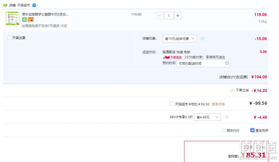Increase quantity with the plus button
This screenshot has height=162, width=279.
point(178,16)
